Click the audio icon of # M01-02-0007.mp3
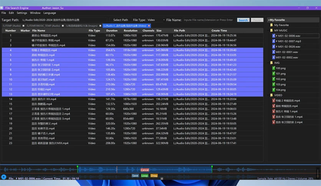The image size is (321, 186). point(273,41)
